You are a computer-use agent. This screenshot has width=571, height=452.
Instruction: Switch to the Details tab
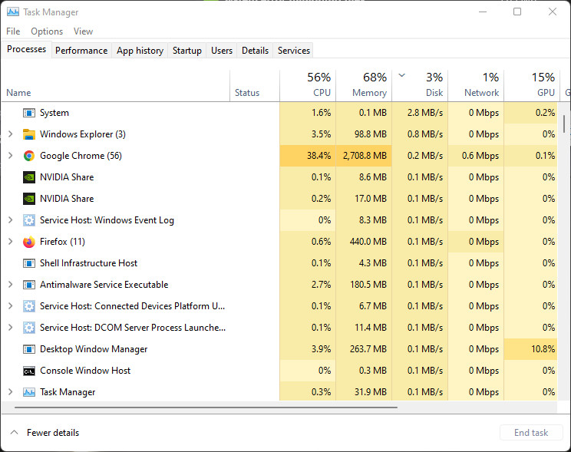click(x=255, y=50)
